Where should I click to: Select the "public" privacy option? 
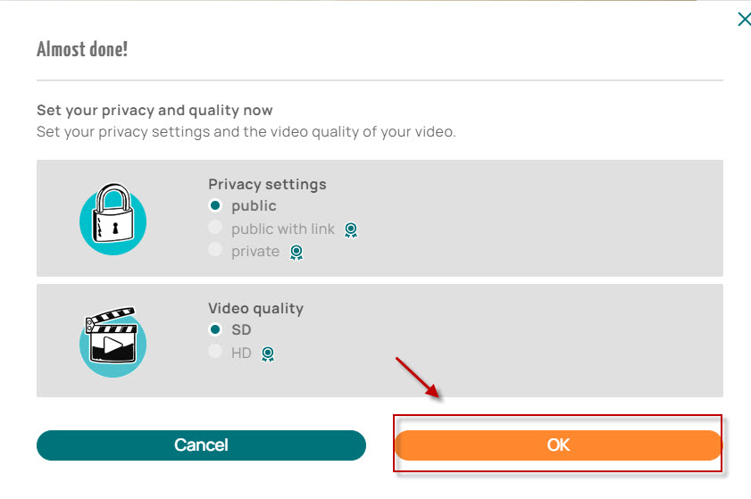[215, 206]
